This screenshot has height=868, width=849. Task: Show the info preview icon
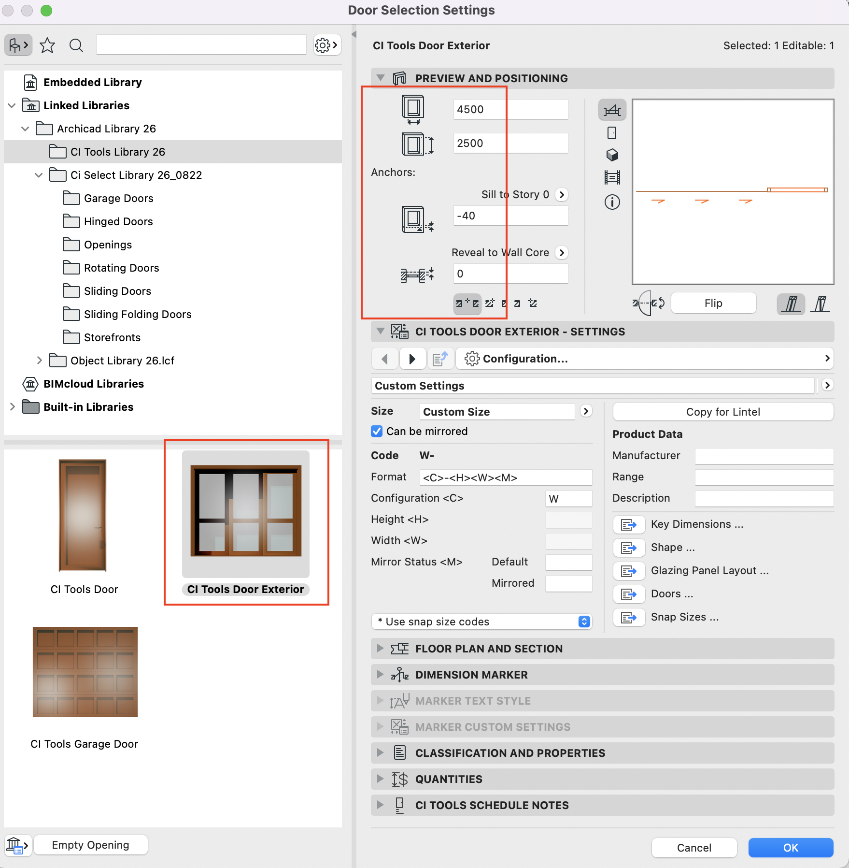(612, 202)
